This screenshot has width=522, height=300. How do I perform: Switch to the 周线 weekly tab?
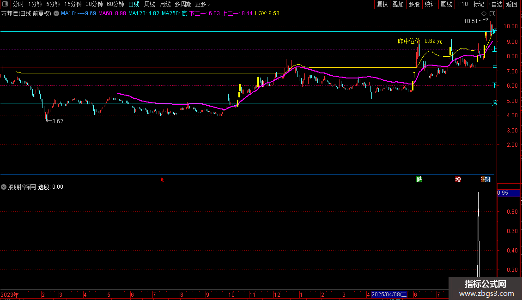150,4
